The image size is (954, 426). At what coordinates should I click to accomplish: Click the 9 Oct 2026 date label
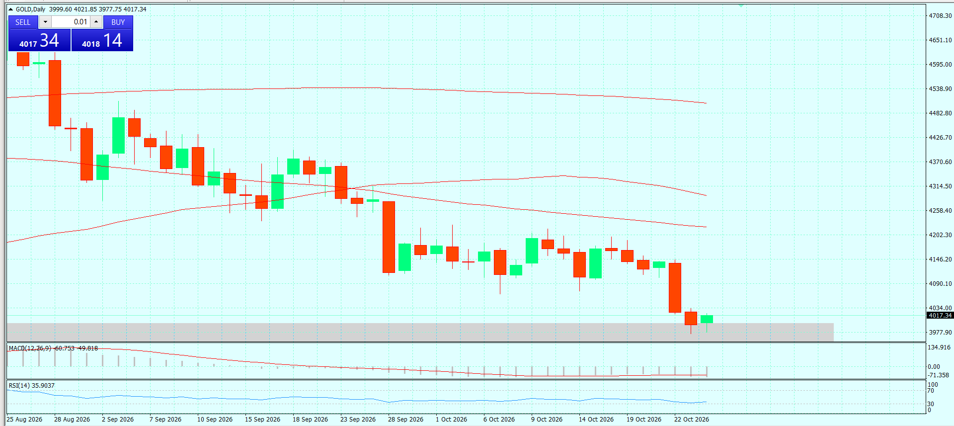pos(547,420)
